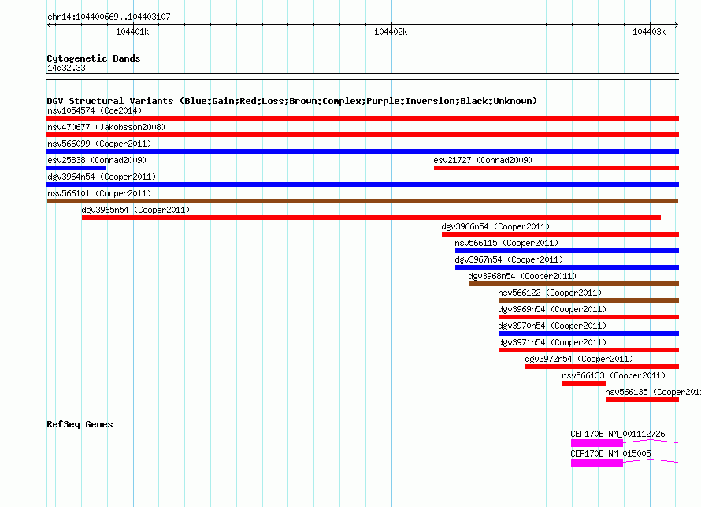Open the nsv566101 (Cooper2011) label
This screenshot has width=701, height=507.
[99, 193]
